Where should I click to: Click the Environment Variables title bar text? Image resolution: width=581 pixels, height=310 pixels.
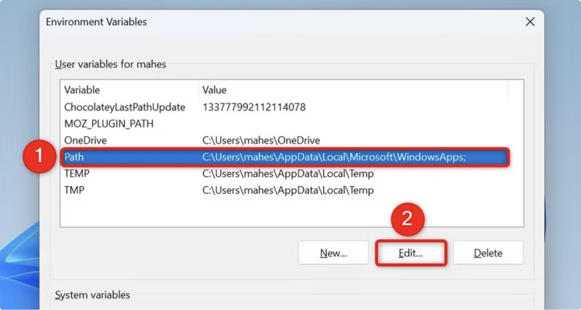(x=96, y=22)
